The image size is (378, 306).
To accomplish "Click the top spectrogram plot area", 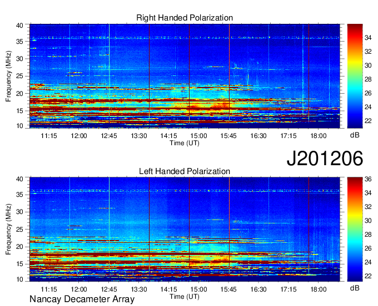I will (185, 76).
